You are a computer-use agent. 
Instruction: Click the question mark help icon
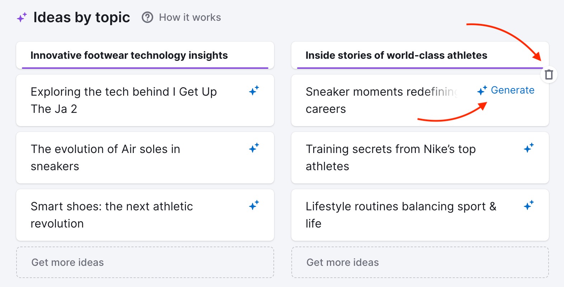pos(147,17)
